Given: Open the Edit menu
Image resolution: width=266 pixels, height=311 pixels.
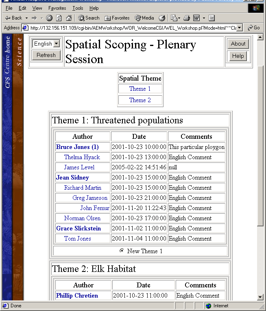Looking at the screenshot, I should pyautogui.click(x=22, y=8).
